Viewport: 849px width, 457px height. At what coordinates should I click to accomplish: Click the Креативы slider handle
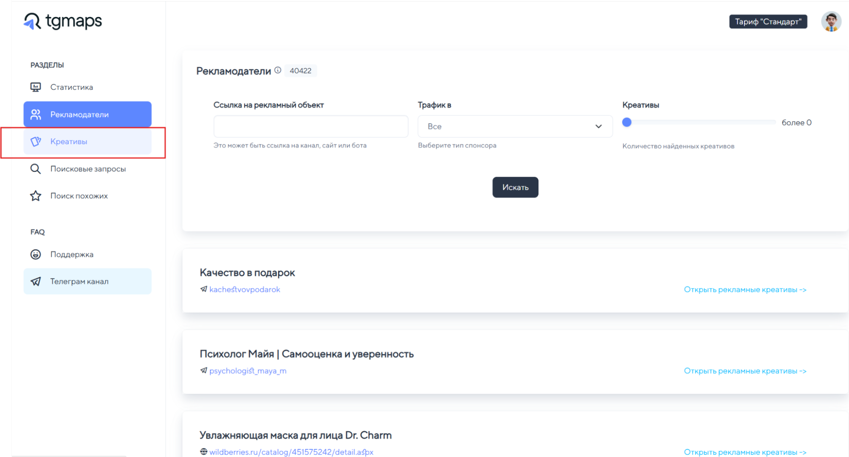coord(627,122)
